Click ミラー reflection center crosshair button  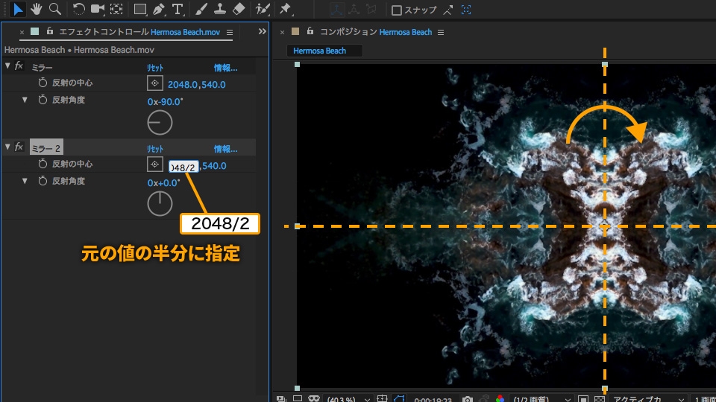pos(155,83)
